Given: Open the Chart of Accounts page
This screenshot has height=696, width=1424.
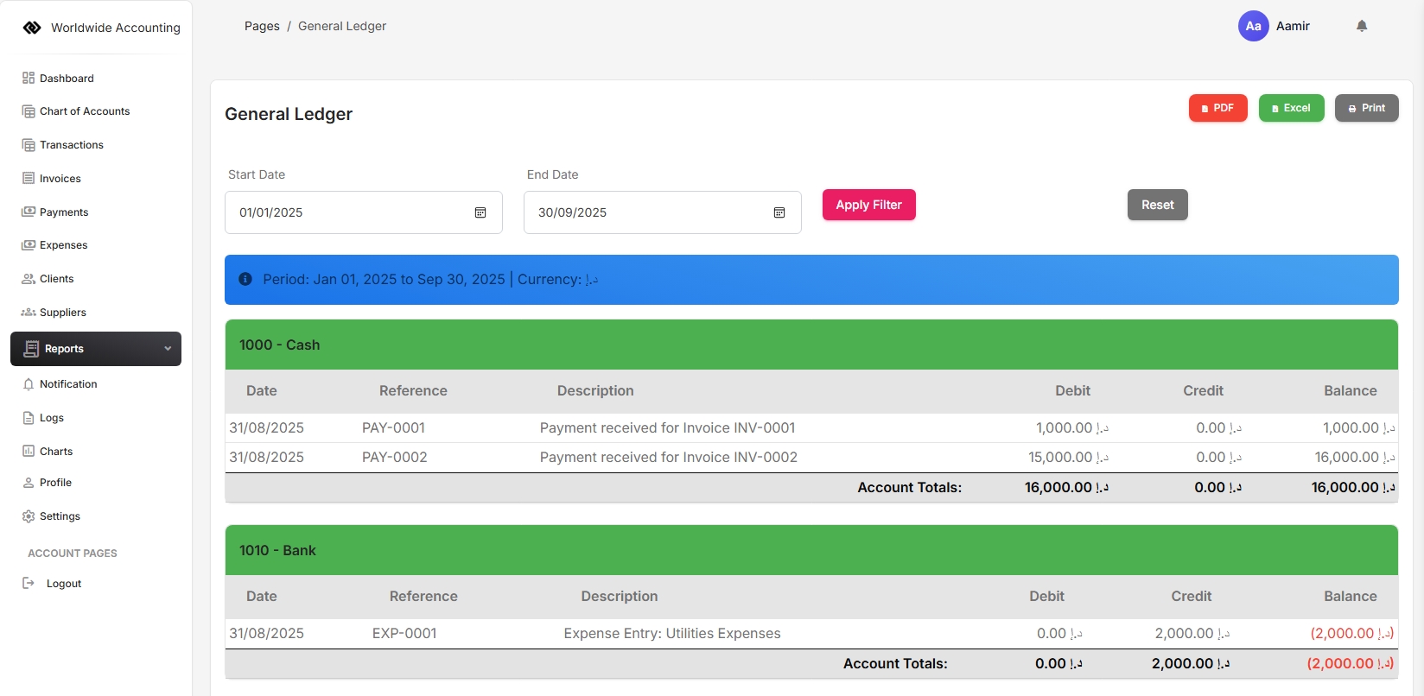Looking at the screenshot, I should 84,111.
